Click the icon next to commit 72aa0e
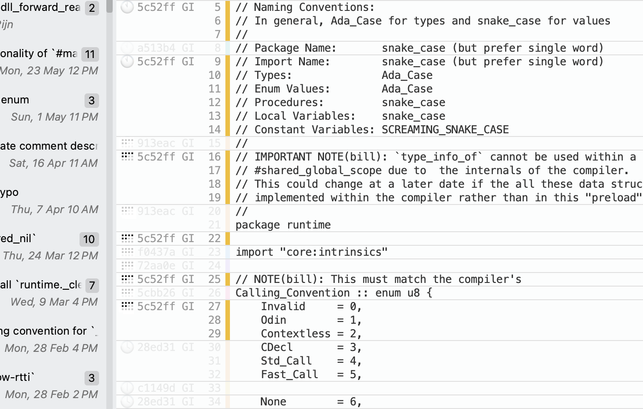643x409 pixels. click(126, 265)
